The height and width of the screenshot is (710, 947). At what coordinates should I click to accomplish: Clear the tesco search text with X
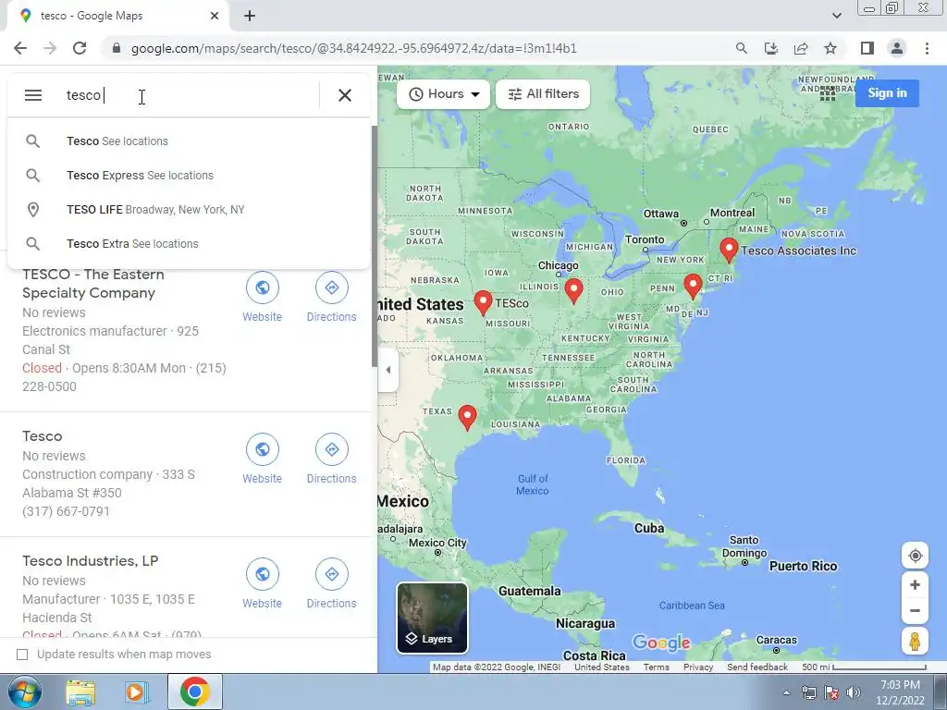point(345,95)
